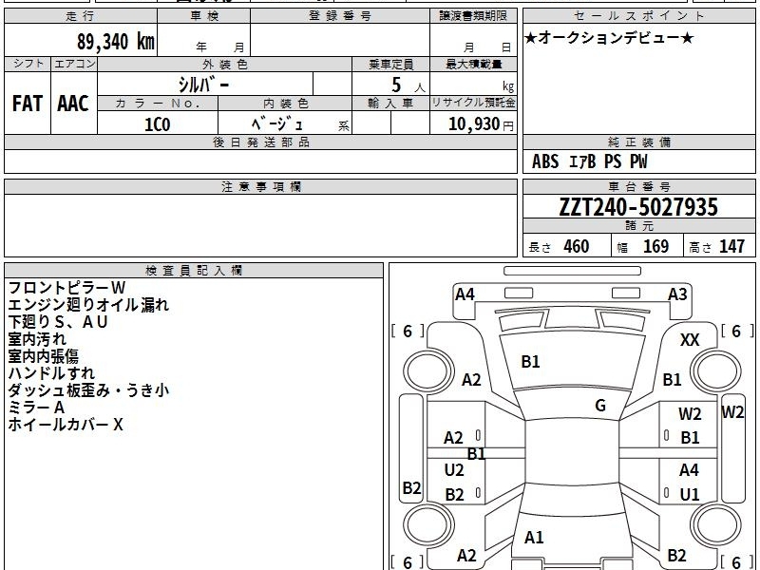Screen dimensions: 760x570
Task: Select the equipment text ABS エアB PS PW
Action: 589,161
